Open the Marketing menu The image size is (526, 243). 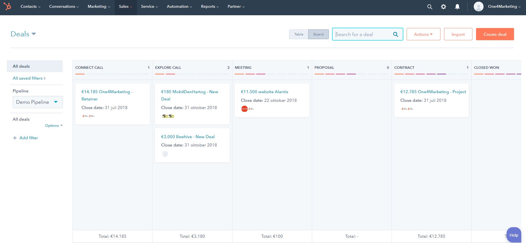(x=99, y=6)
